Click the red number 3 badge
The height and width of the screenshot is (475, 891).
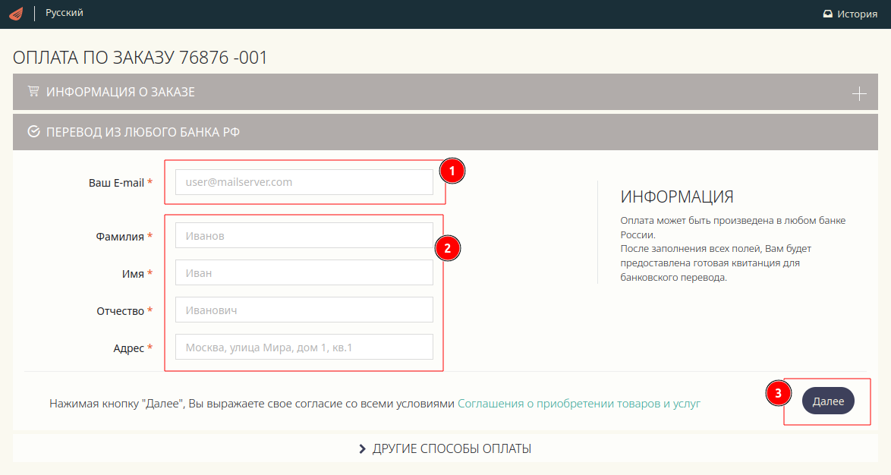778,393
